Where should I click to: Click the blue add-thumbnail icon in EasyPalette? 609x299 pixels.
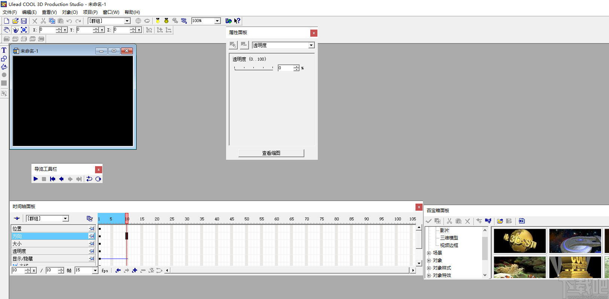[488, 221]
